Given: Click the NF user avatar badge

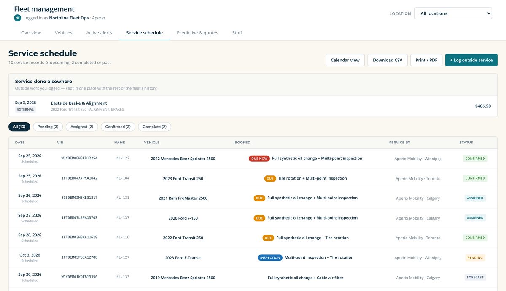Looking at the screenshot, I should (17, 18).
